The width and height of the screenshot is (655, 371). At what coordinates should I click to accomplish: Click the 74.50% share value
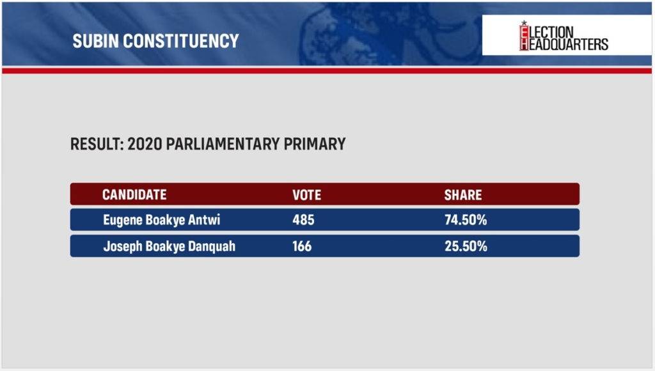coord(466,220)
